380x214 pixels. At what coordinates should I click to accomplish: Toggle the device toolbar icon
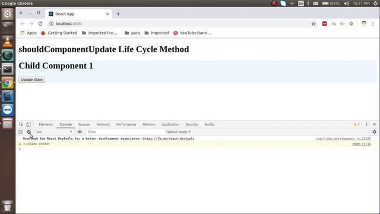tap(28, 124)
